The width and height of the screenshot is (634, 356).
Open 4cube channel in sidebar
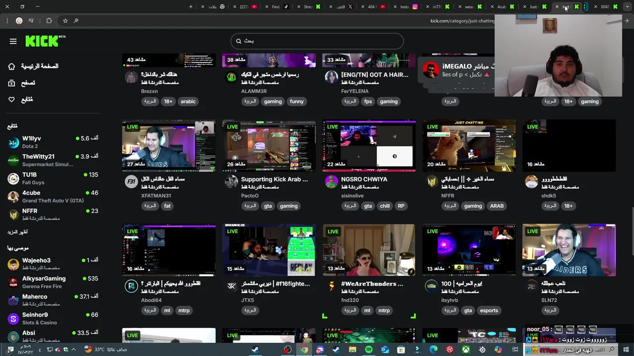53,196
